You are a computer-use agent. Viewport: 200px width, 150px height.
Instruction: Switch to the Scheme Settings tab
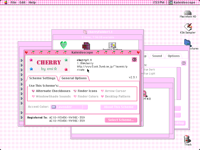click(x=42, y=78)
